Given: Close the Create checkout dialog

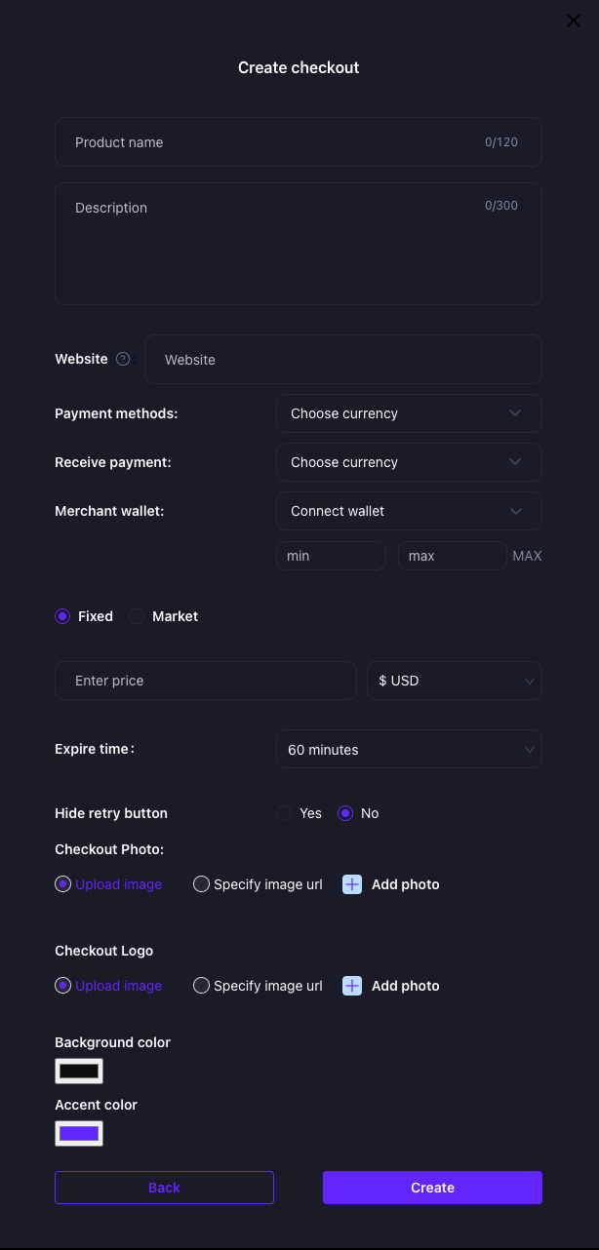Looking at the screenshot, I should pos(574,21).
